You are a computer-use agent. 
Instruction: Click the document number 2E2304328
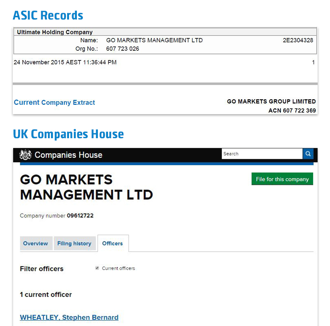click(298, 41)
